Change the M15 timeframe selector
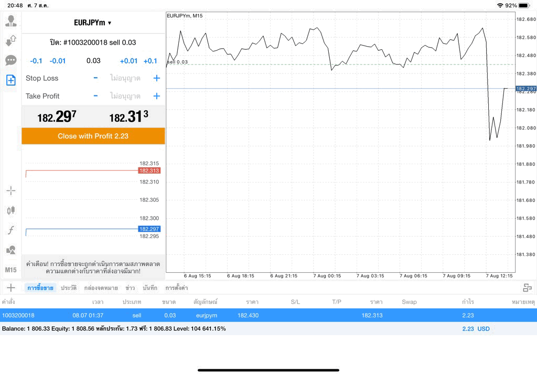Image resolution: width=537 pixels, height=375 pixels. (11, 270)
